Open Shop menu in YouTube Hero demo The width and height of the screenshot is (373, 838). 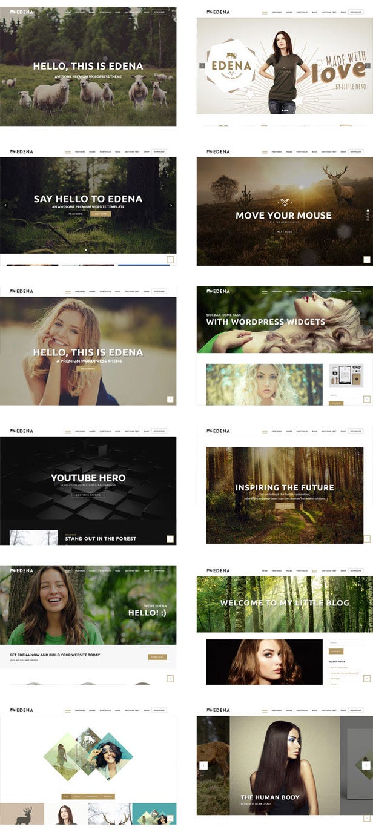click(x=147, y=431)
